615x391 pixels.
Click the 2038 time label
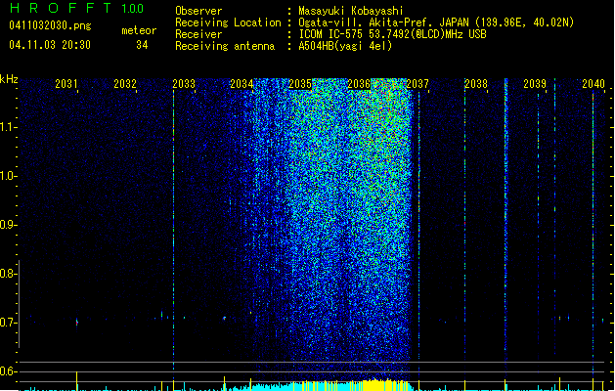[x=476, y=83]
